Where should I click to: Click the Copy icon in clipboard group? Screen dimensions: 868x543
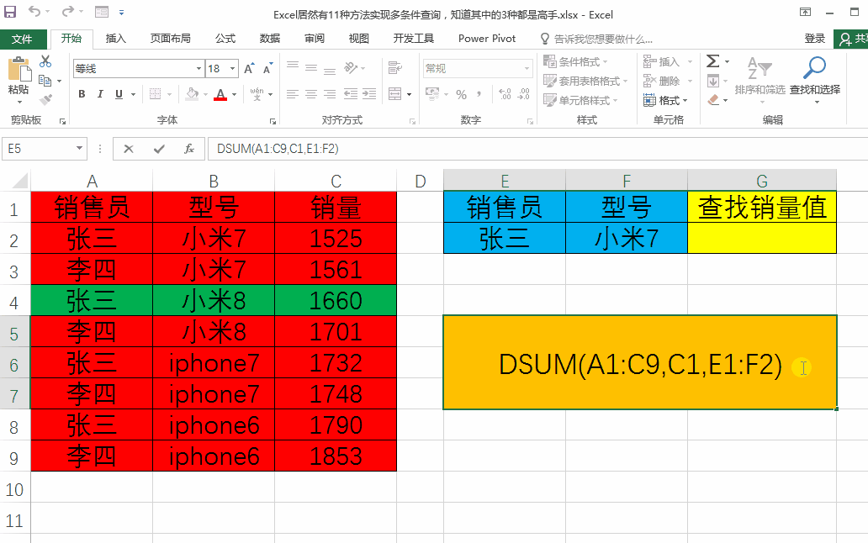click(x=45, y=81)
